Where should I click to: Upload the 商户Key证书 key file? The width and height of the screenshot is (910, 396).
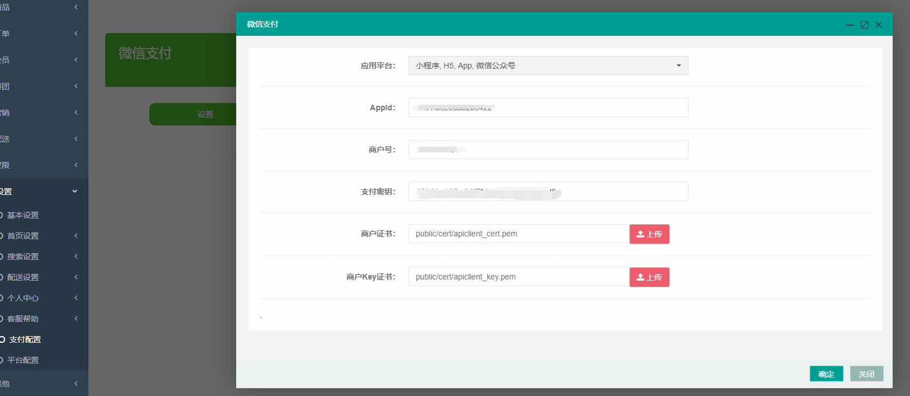click(649, 277)
